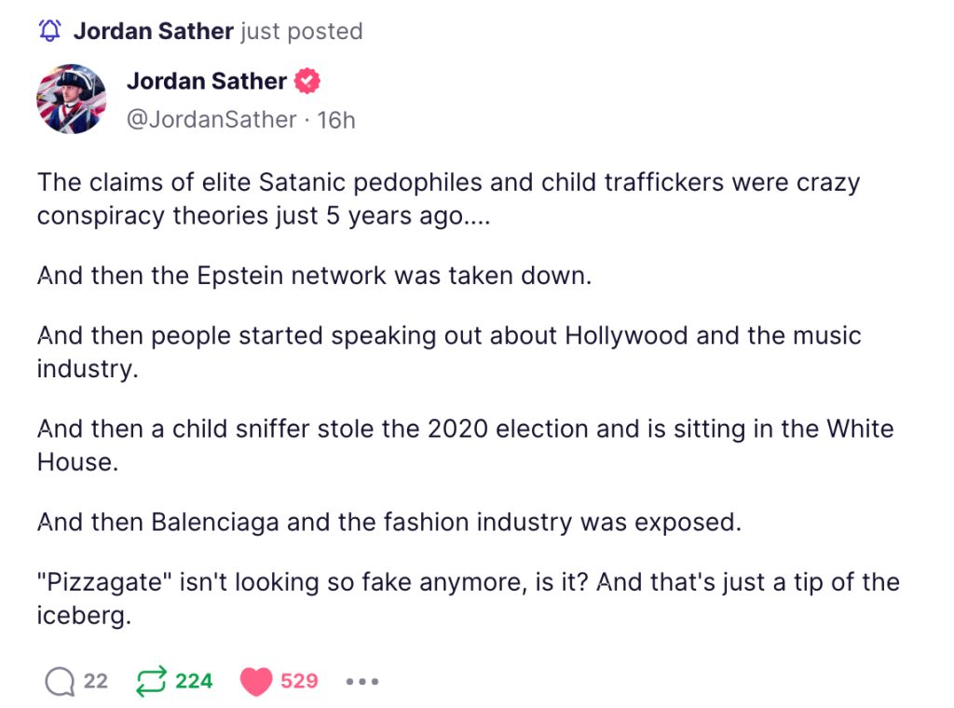Click the Jordan Sather display name beside avatar
Screen dimensions: 954x708
point(207,82)
